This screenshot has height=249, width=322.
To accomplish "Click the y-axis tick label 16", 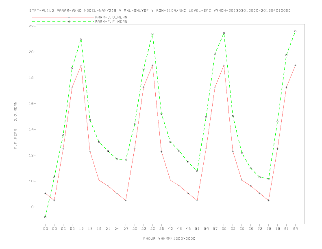I will coord(31,103).
